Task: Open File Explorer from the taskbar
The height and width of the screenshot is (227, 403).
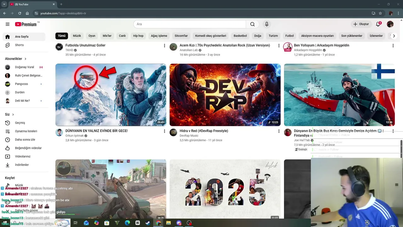Action: point(169,223)
